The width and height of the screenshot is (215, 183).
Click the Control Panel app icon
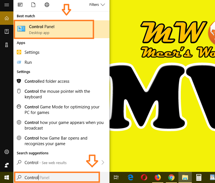tap(21, 29)
